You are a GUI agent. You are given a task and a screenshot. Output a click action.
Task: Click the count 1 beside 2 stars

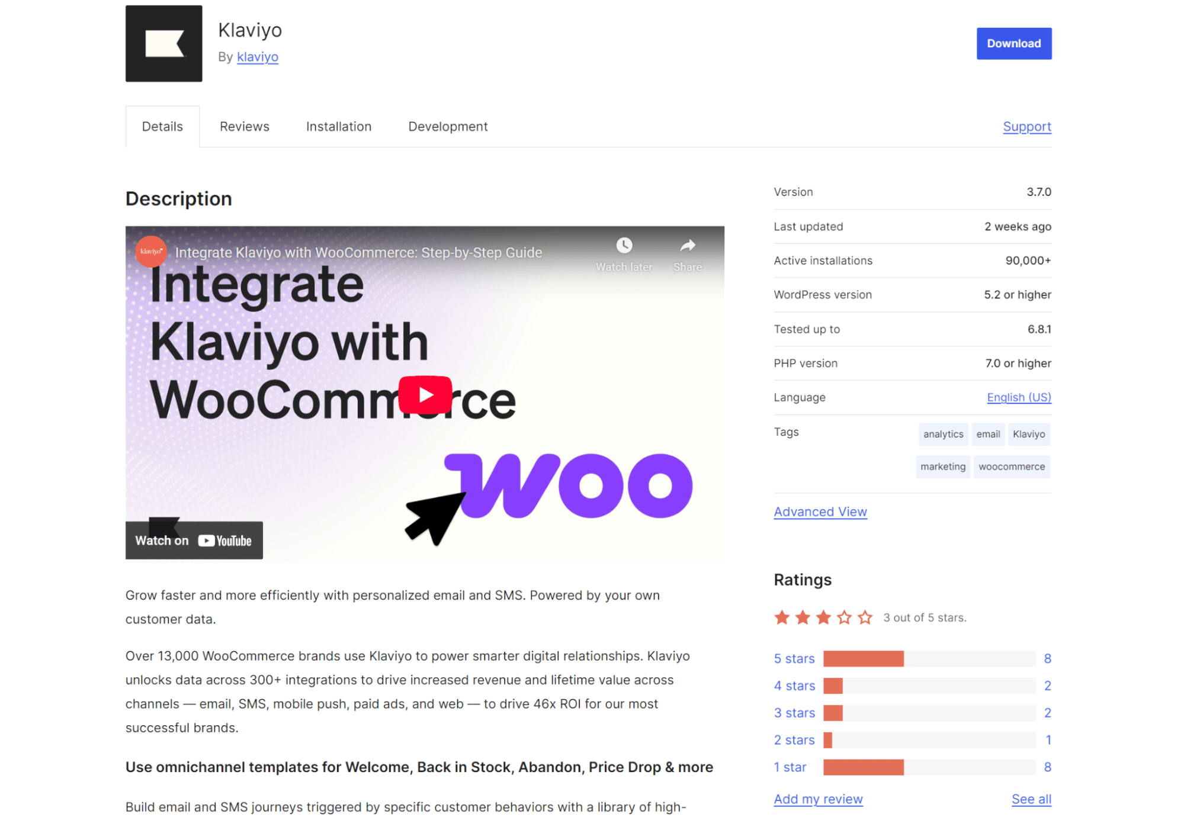1048,740
